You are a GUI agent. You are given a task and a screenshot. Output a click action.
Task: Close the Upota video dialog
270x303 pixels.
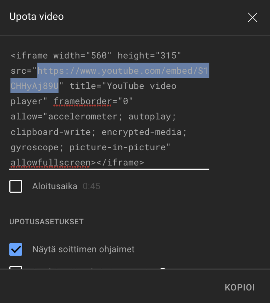(252, 18)
